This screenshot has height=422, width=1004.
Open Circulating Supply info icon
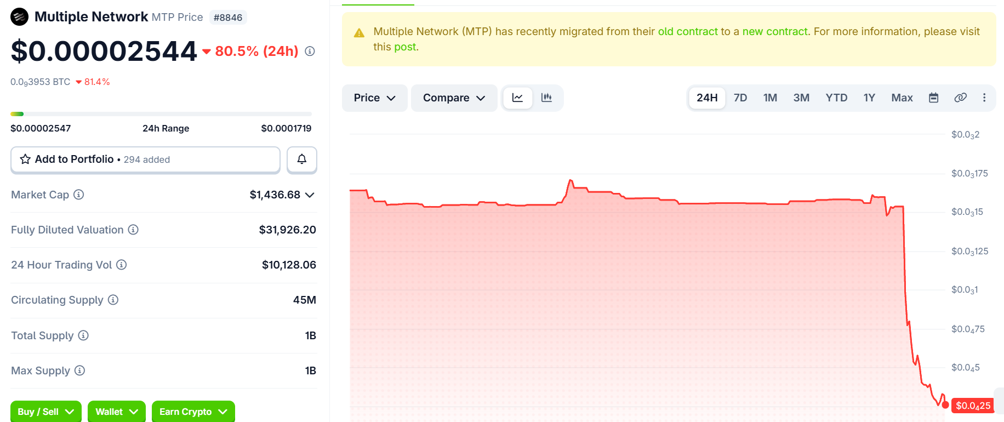click(113, 300)
